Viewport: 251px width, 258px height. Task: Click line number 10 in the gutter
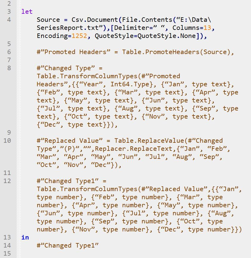point(7,141)
